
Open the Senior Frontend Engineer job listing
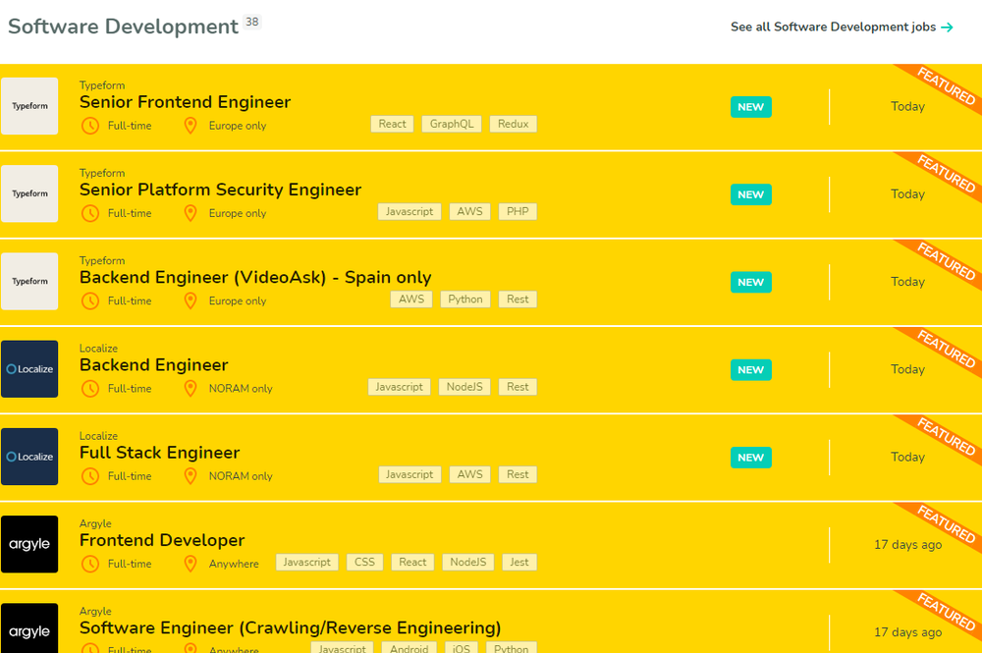point(185,102)
